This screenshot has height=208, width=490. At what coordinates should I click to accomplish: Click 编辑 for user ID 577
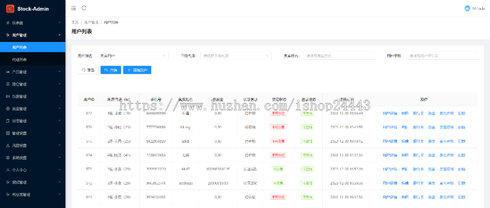tap(405, 113)
